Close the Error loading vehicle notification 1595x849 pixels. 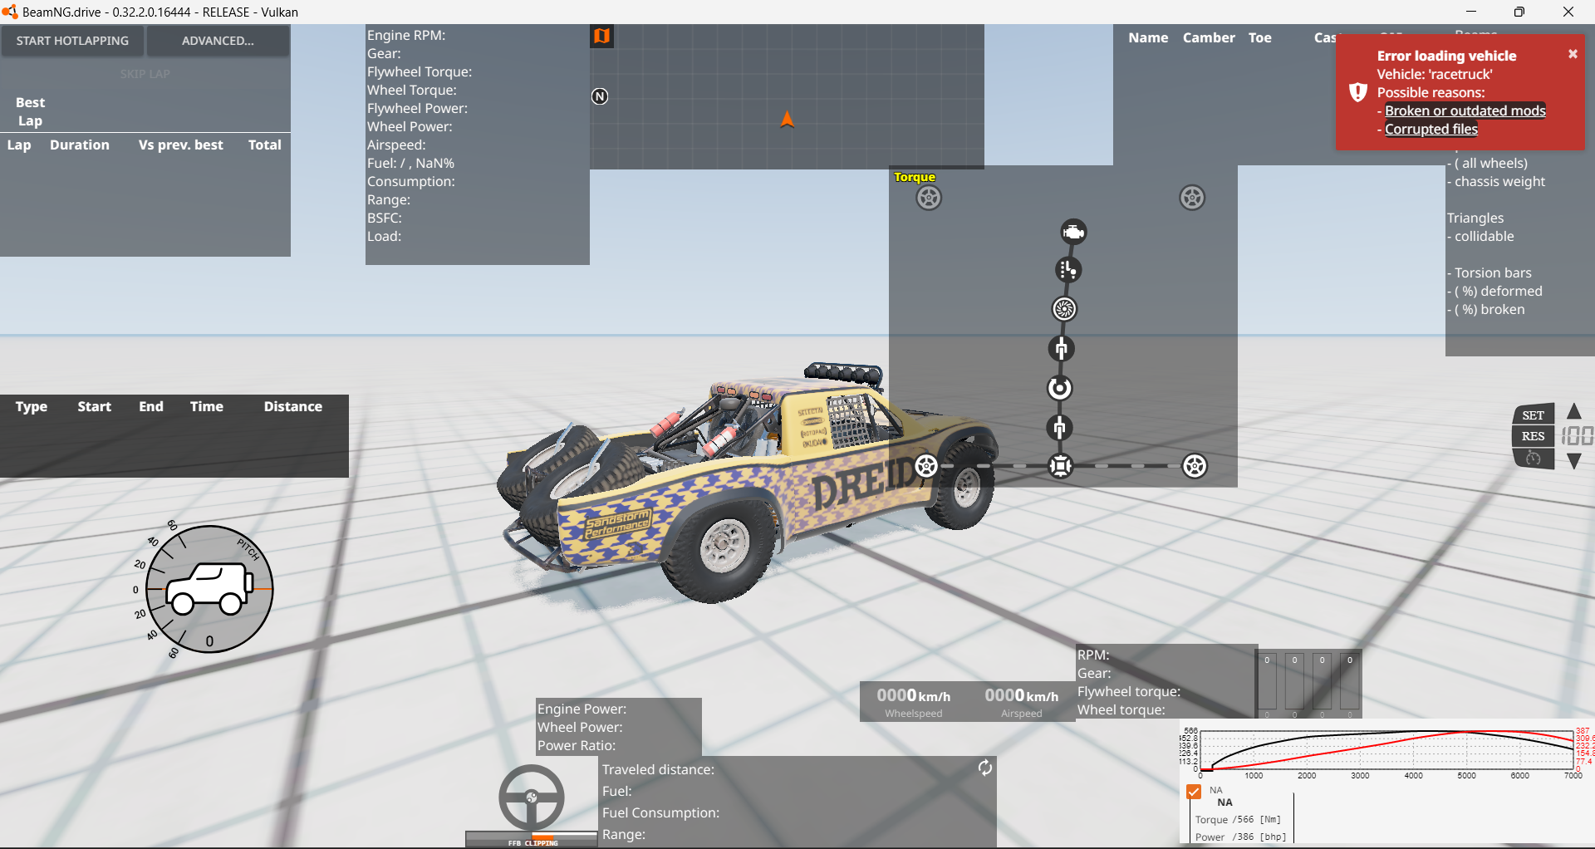point(1573,54)
